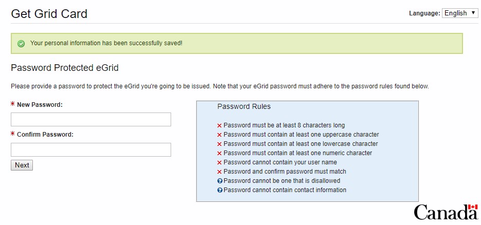
Task: Click the Confirm Password label
Action: [x=45, y=135]
